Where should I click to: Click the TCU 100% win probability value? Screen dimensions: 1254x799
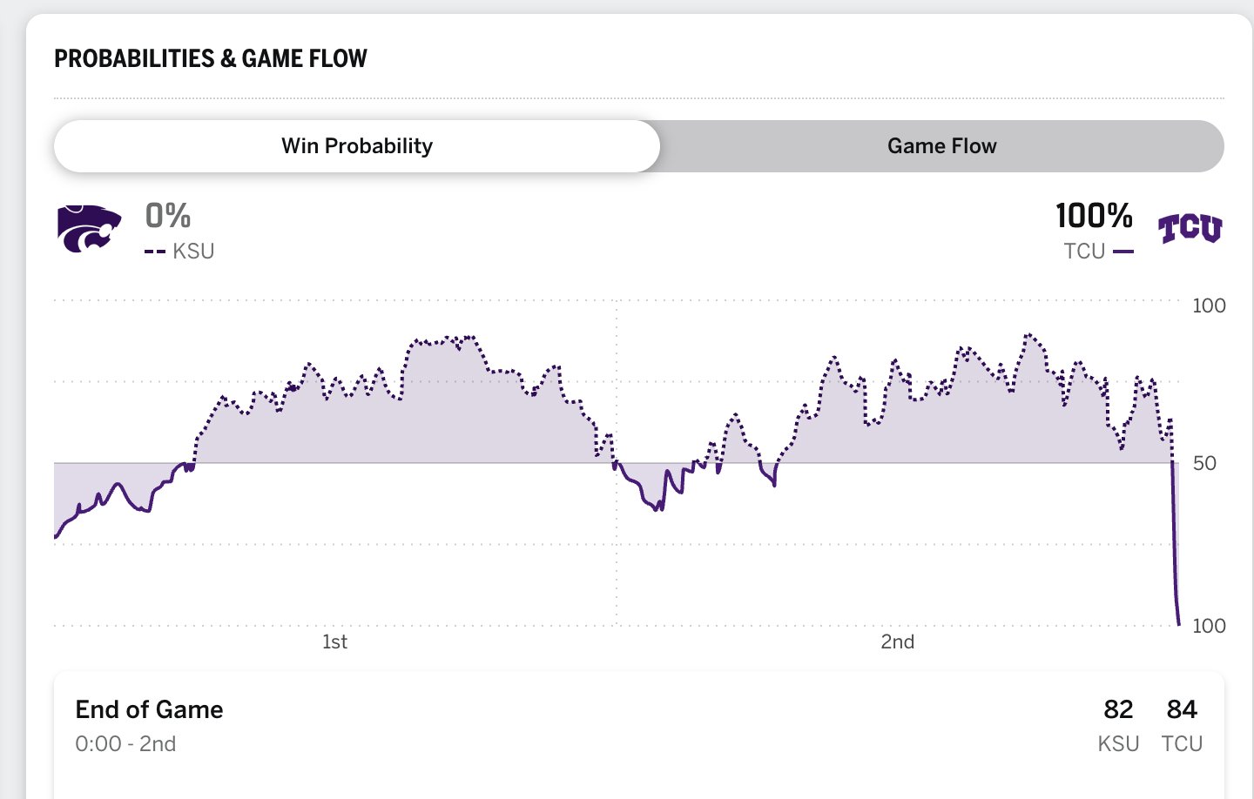1094,216
